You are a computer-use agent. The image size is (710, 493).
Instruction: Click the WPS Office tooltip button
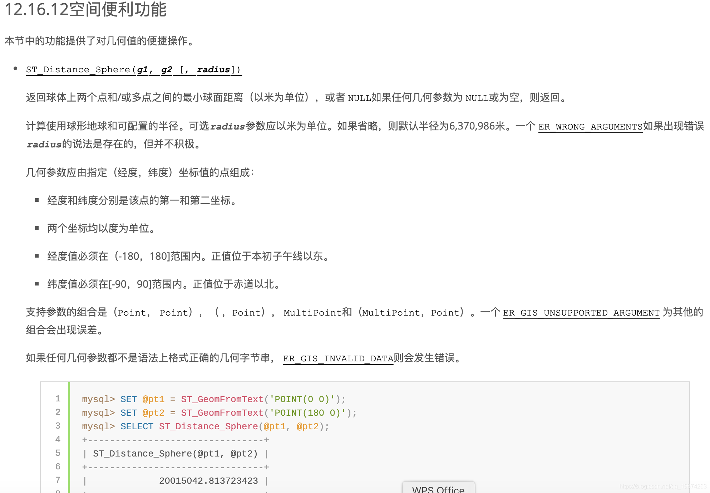(439, 488)
